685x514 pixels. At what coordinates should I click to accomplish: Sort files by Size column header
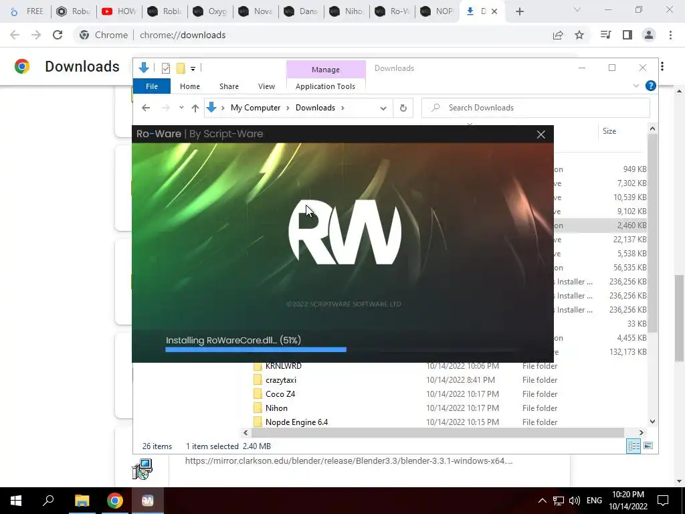point(609,131)
